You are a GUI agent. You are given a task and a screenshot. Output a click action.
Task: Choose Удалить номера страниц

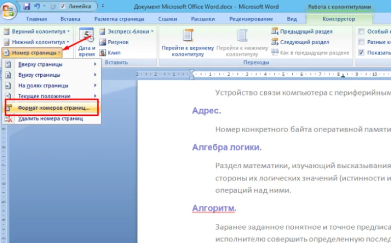[51, 118]
